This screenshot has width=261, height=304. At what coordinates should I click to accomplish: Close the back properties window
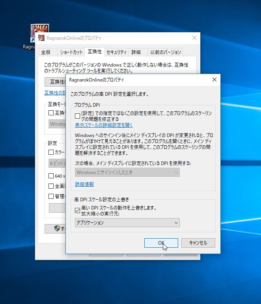pos(194,38)
